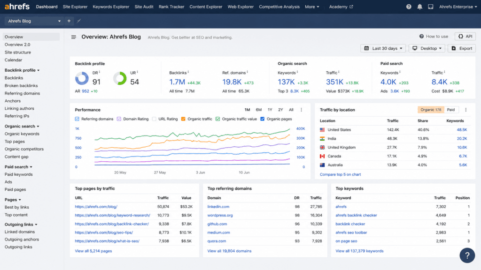Click View all 5,214 pages link

(93, 251)
